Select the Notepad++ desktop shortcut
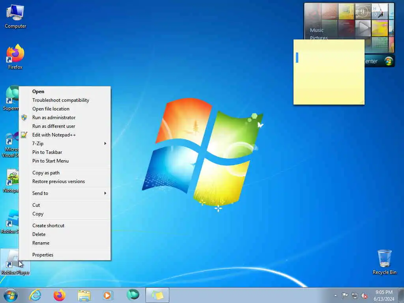The image size is (404, 303). (x=10, y=180)
